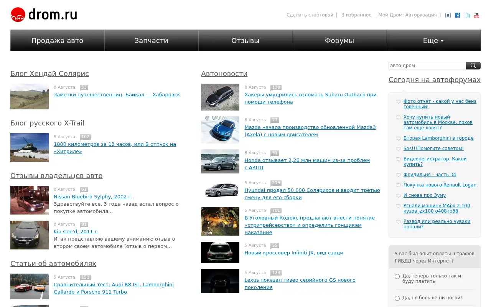Open the VKontakte social icon
Screen dimensions: 491x307
(x=448, y=15)
